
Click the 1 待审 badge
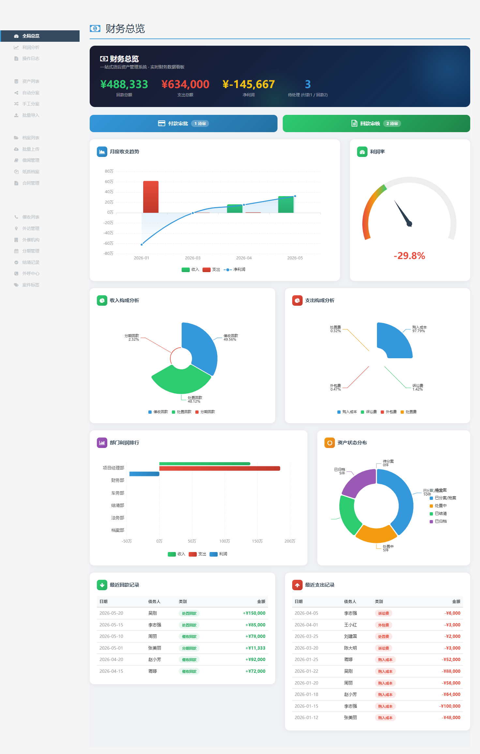click(x=200, y=124)
